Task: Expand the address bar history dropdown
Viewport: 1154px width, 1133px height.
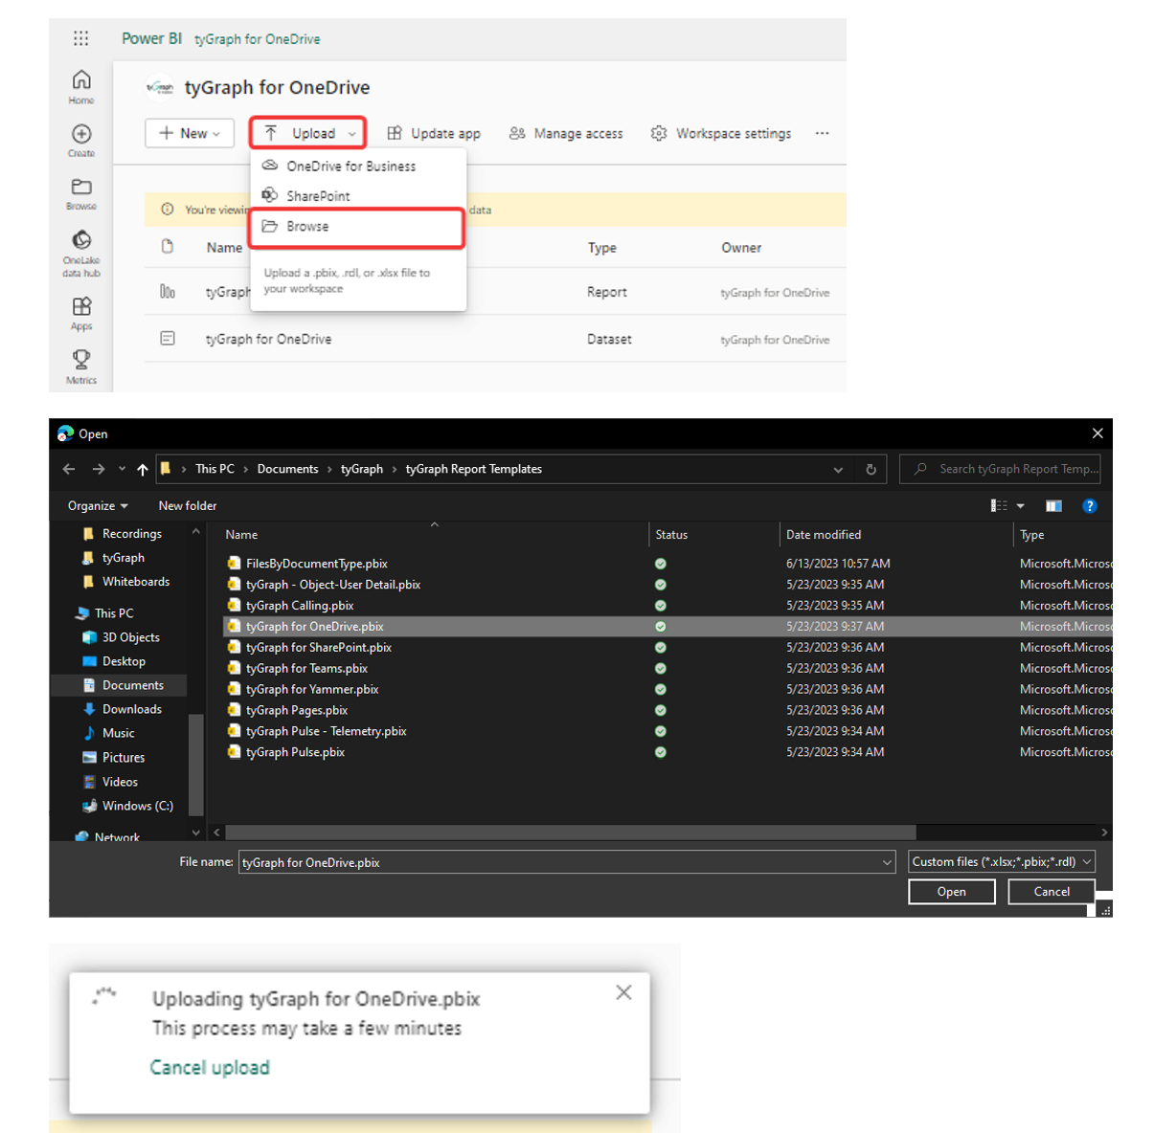Action: (838, 469)
